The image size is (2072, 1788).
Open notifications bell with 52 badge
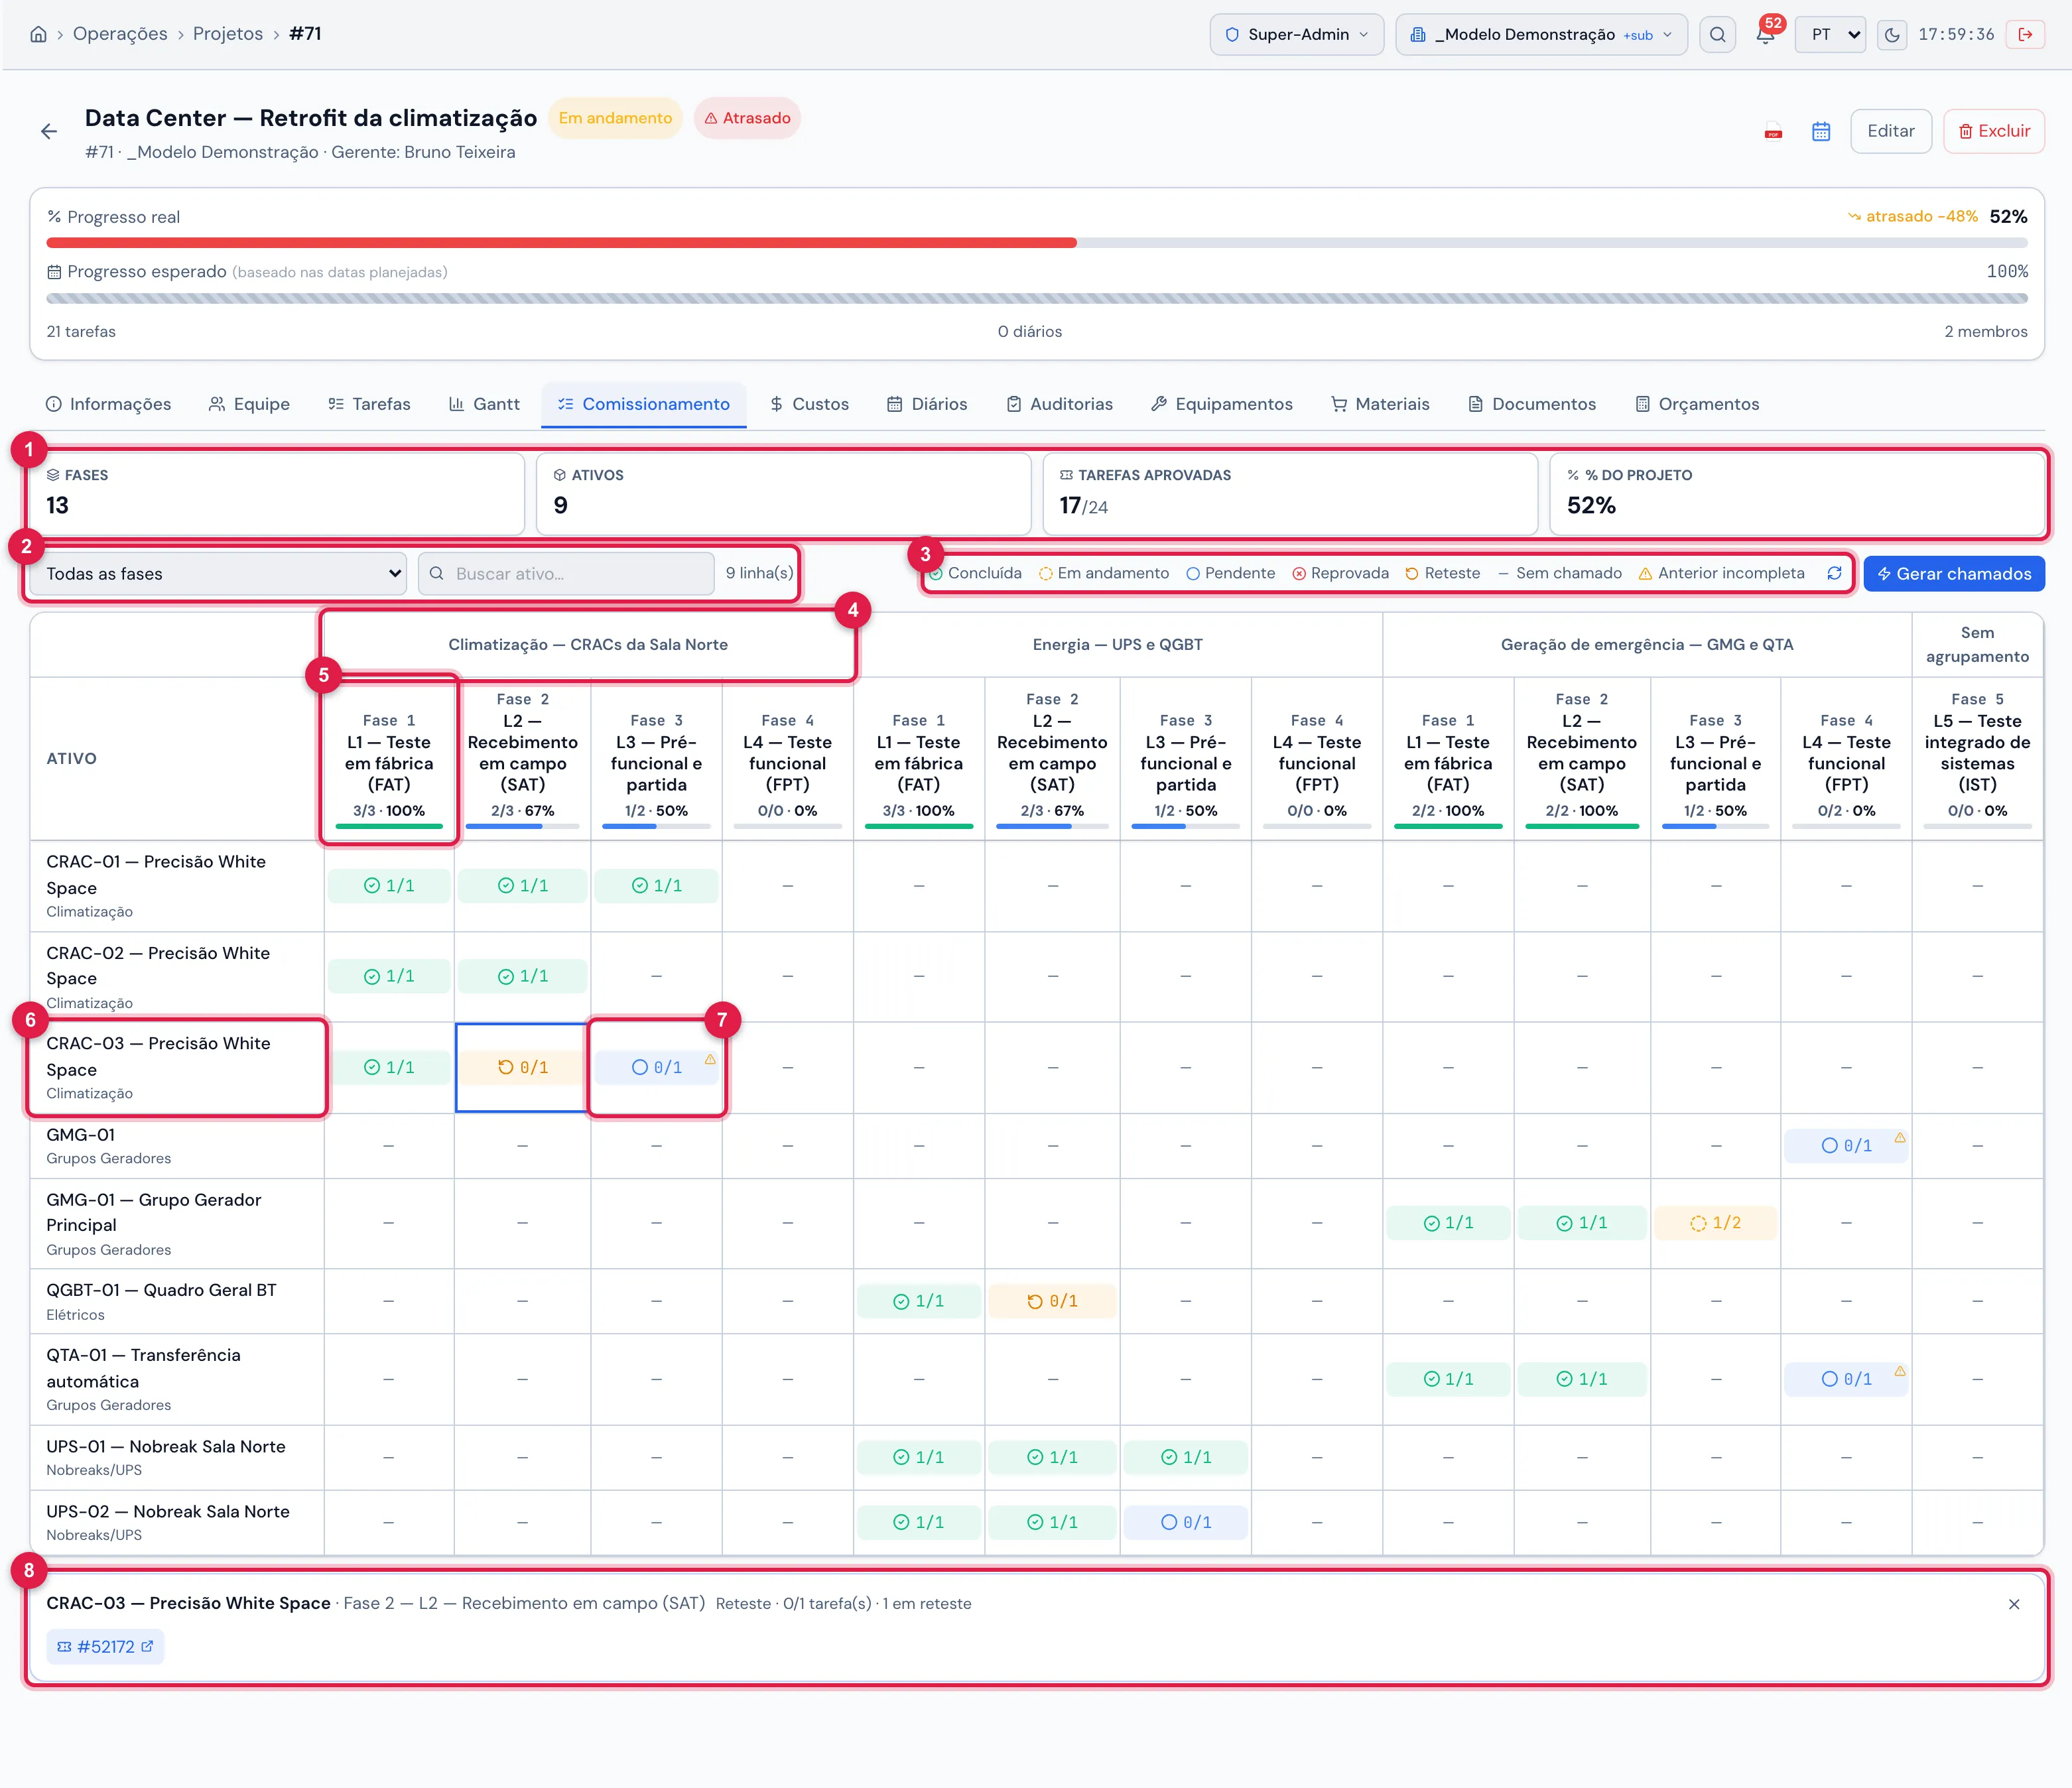click(x=1765, y=34)
